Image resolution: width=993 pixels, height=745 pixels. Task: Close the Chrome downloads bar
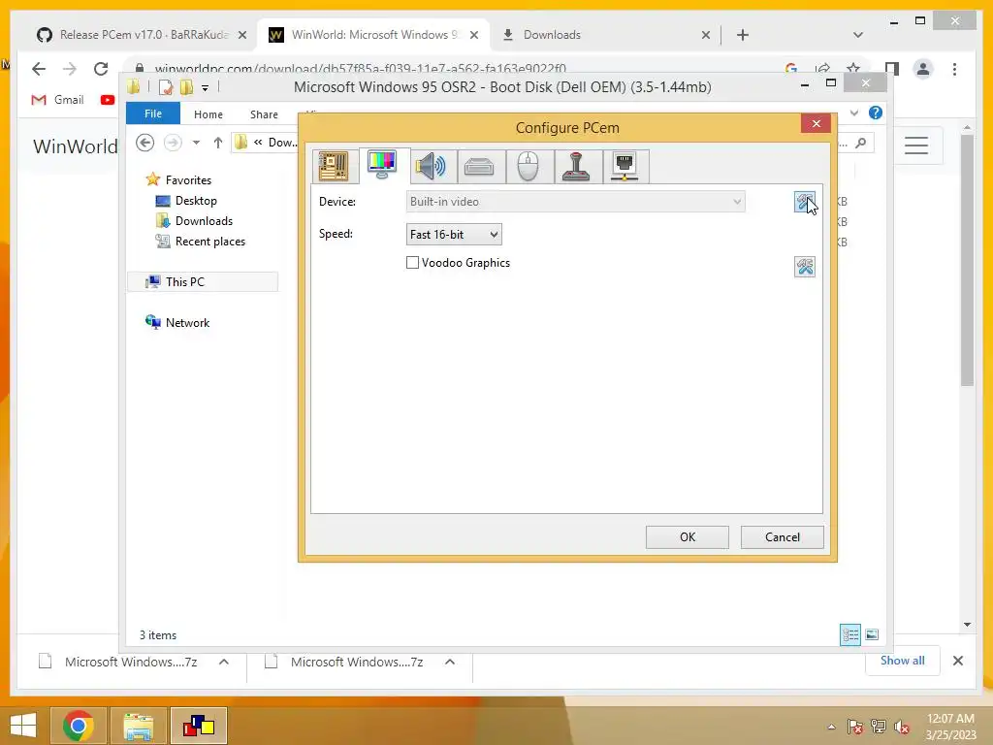pos(958,661)
